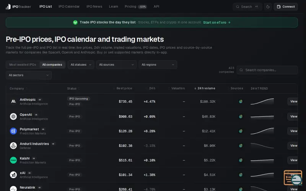The height and width of the screenshot is (191, 306).
Task: Click the source icon in the Anthropic row
Action: pyautogui.click(x=241, y=101)
